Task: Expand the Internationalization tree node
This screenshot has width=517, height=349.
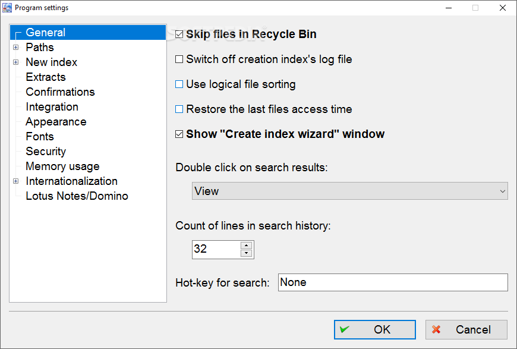Action: tap(16, 181)
